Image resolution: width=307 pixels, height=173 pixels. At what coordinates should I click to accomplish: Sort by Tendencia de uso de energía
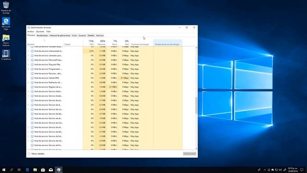coord(168,43)
